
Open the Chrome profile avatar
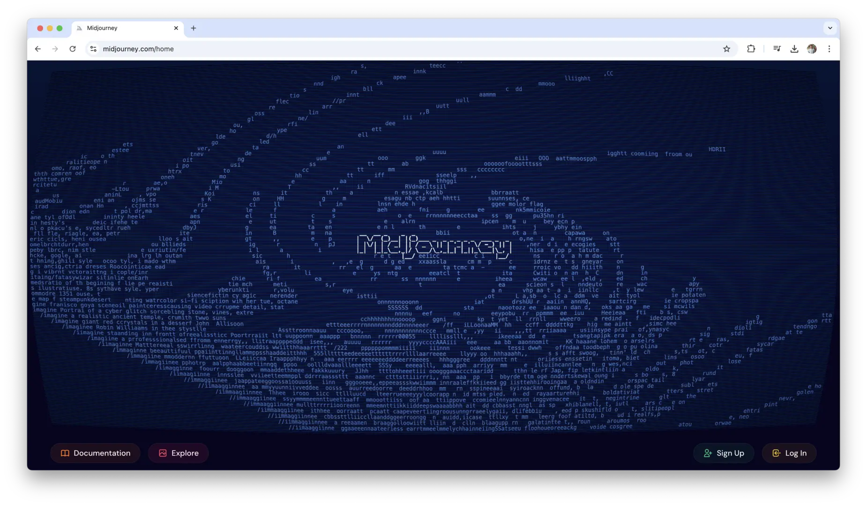[812, 49]
